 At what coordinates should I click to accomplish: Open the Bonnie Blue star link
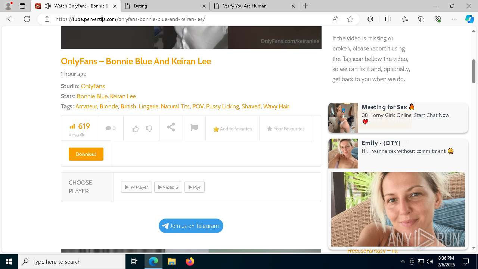92,96
